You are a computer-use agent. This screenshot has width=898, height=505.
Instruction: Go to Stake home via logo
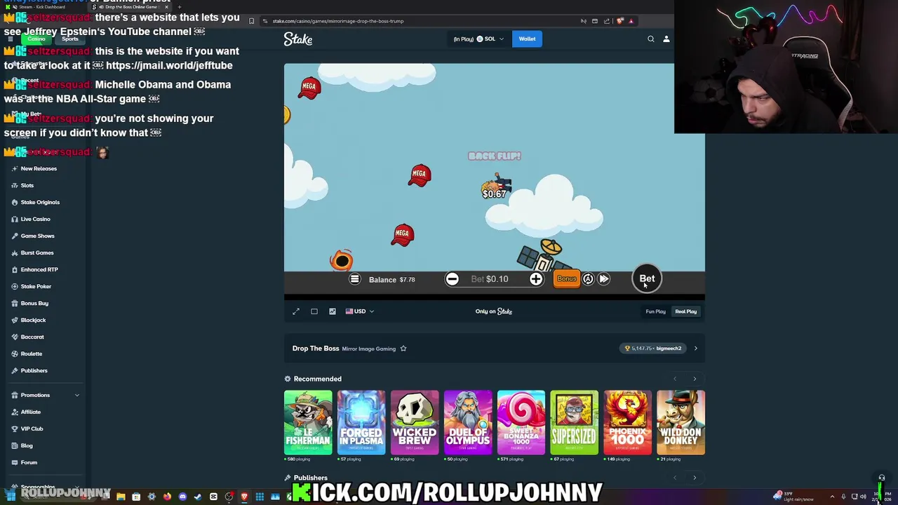(x=298, y=39)
